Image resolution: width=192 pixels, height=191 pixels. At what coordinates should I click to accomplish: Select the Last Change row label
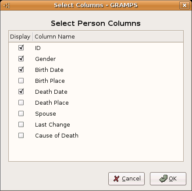pos(53,125)
